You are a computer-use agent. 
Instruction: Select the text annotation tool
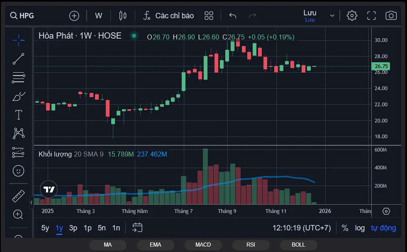pyautogui.click(x=18, y=115)
